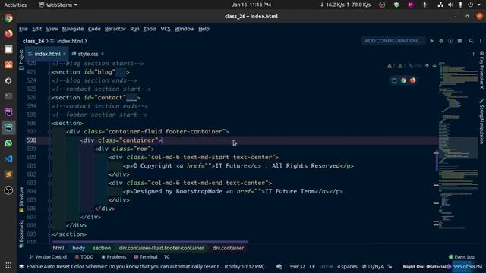Viewport: 486px width, 273px height.
Task: Collapse section tag at line 596
Action: pos(49,123)
